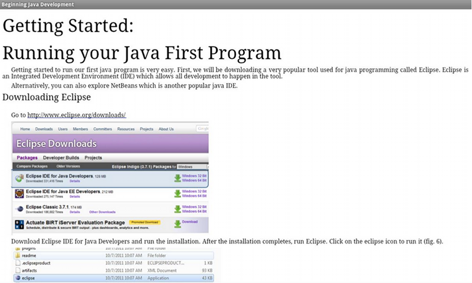Click the Eclipse Classic 3.7.1 sphere icon
Screen dimensions: 472x283
[x=19, y=209]
